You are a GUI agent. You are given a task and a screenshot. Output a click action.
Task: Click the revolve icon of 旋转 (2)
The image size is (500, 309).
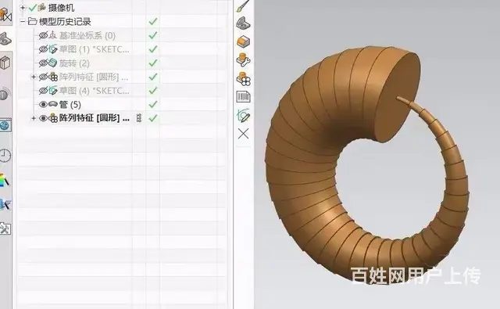point(53,63)
